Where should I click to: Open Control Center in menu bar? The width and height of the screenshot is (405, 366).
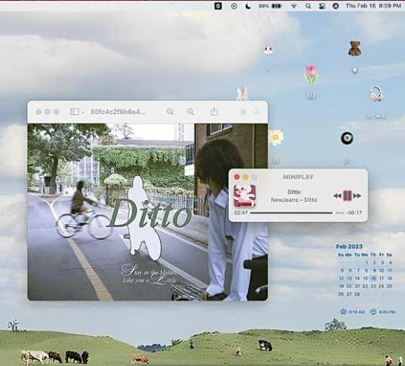point(322,6)
